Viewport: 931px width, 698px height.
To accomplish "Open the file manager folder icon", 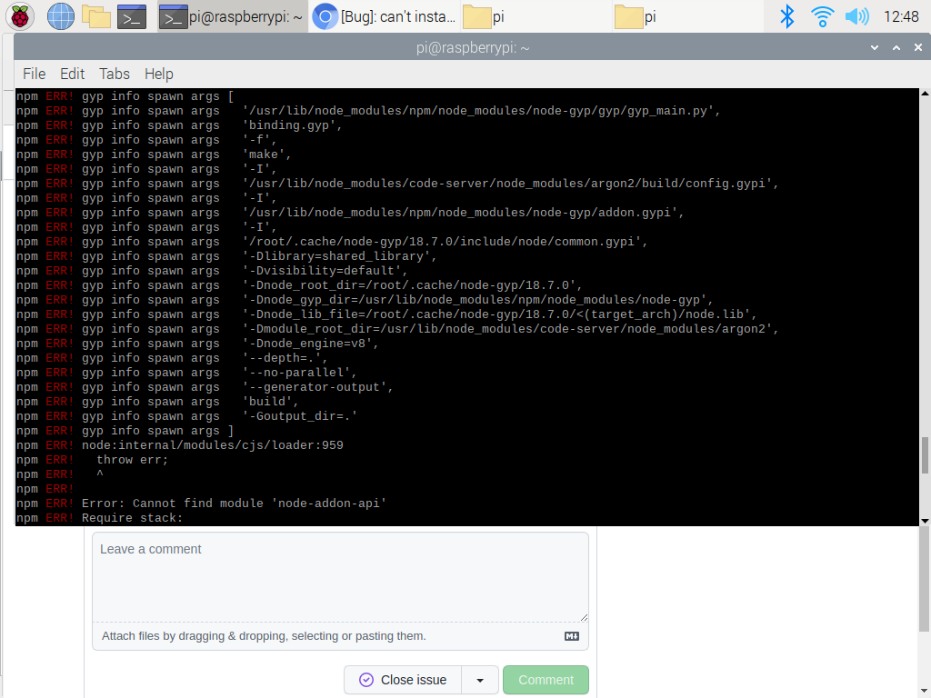I will click(x=96, y=16).
